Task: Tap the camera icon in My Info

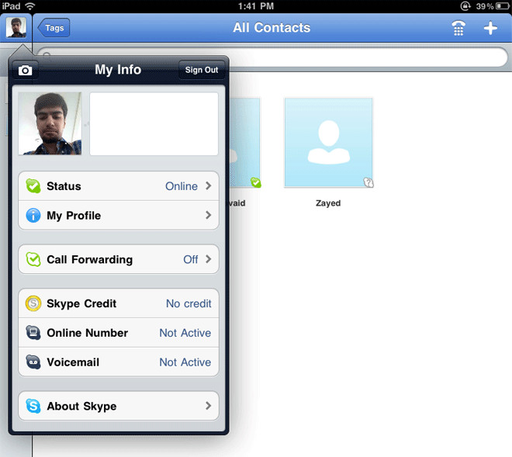Action: [25, 70]
